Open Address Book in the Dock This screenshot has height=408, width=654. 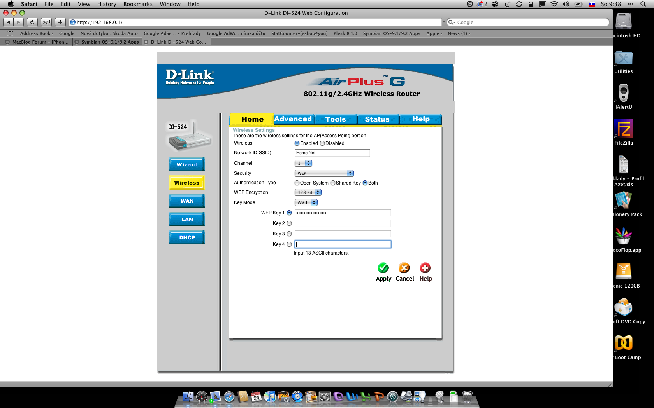tap(243, 396)
